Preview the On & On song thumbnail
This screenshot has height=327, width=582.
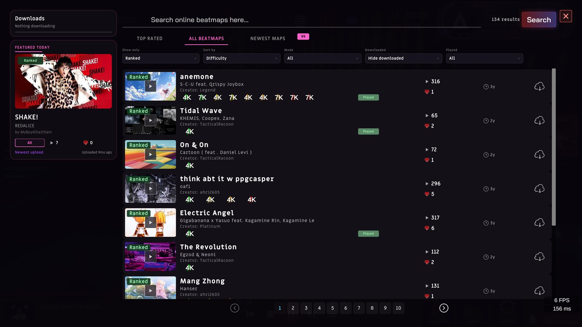pos(151,154)
